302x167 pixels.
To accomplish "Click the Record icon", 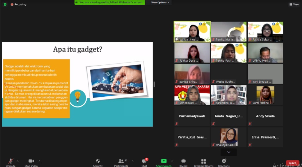I will coord(183,161).
